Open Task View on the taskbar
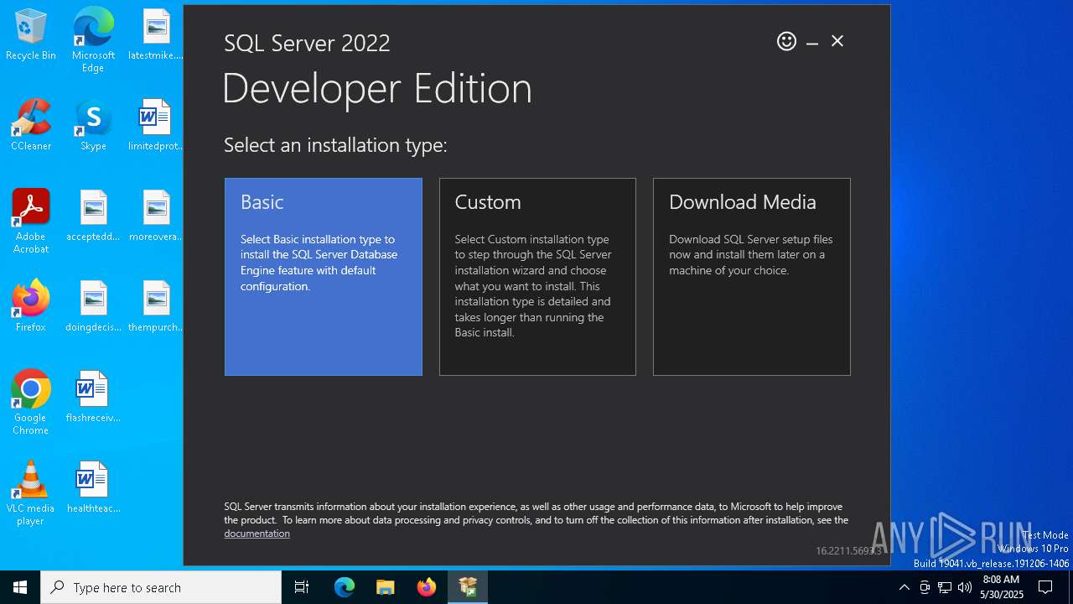1073x604 pixels. point(302,587)
